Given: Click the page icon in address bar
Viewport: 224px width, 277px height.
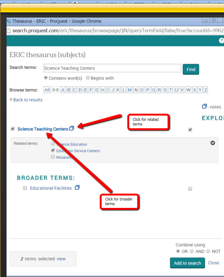Looking at the screenshot, I should pos(9,31).
